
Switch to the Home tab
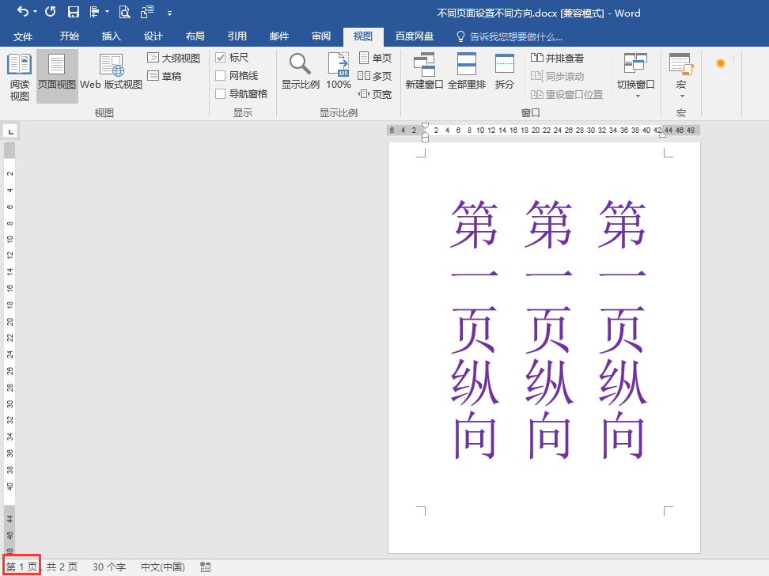pos(69,36)
